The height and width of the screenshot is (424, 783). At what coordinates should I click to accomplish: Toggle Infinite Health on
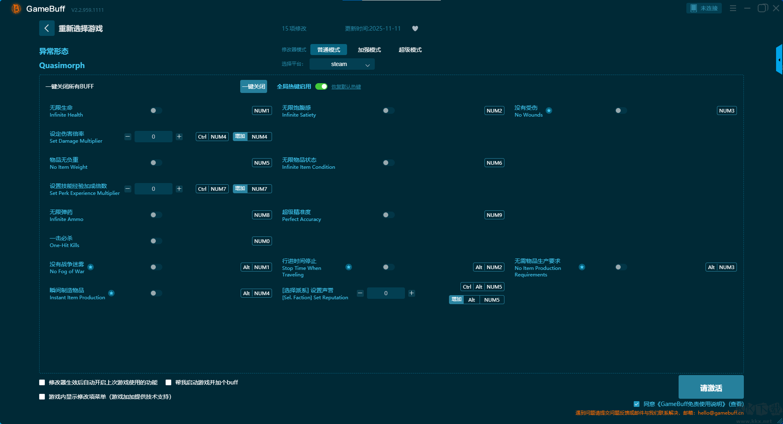point(156,110)
